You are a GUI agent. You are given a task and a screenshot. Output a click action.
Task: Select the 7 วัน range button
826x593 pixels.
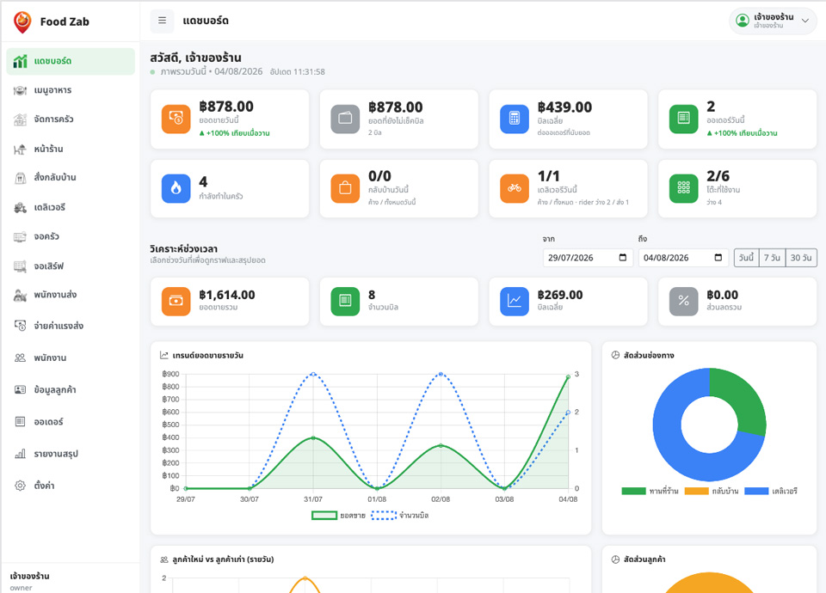[x=773, y=258]
